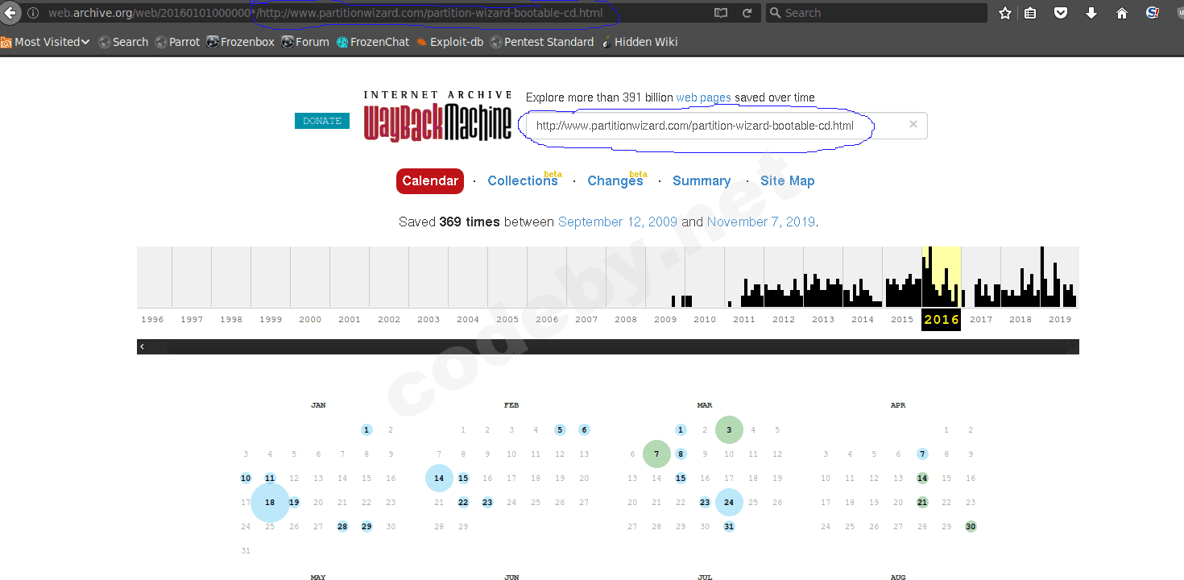
Task: Open the Hidden Wiki bookmark
Action: click(639, 42)
